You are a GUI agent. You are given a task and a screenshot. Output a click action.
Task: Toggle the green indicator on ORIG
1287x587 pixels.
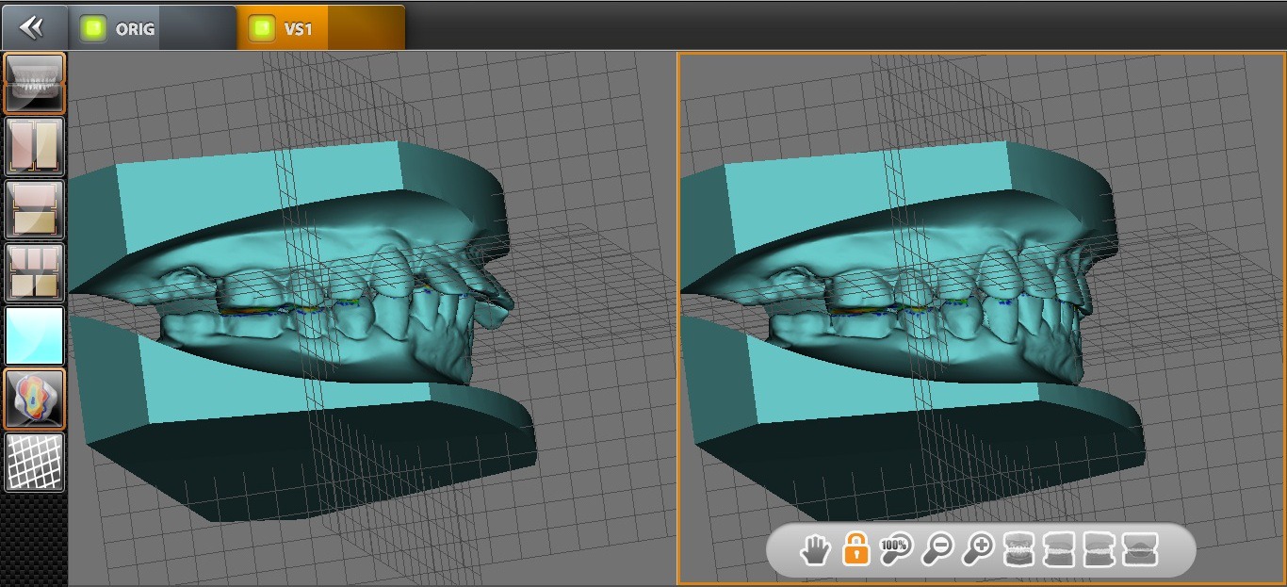click(92, 29)
